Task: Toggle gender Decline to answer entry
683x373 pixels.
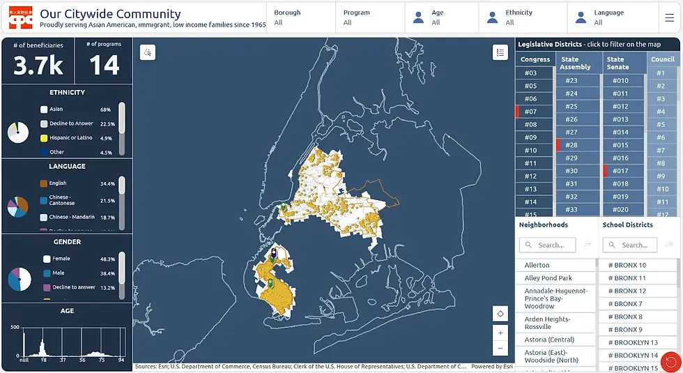Action: pyautogui.click(x=79, y=287)
